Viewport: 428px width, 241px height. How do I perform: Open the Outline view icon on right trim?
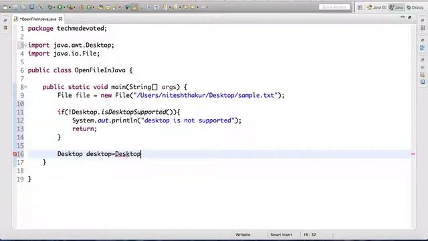click(x=423, y=48)
